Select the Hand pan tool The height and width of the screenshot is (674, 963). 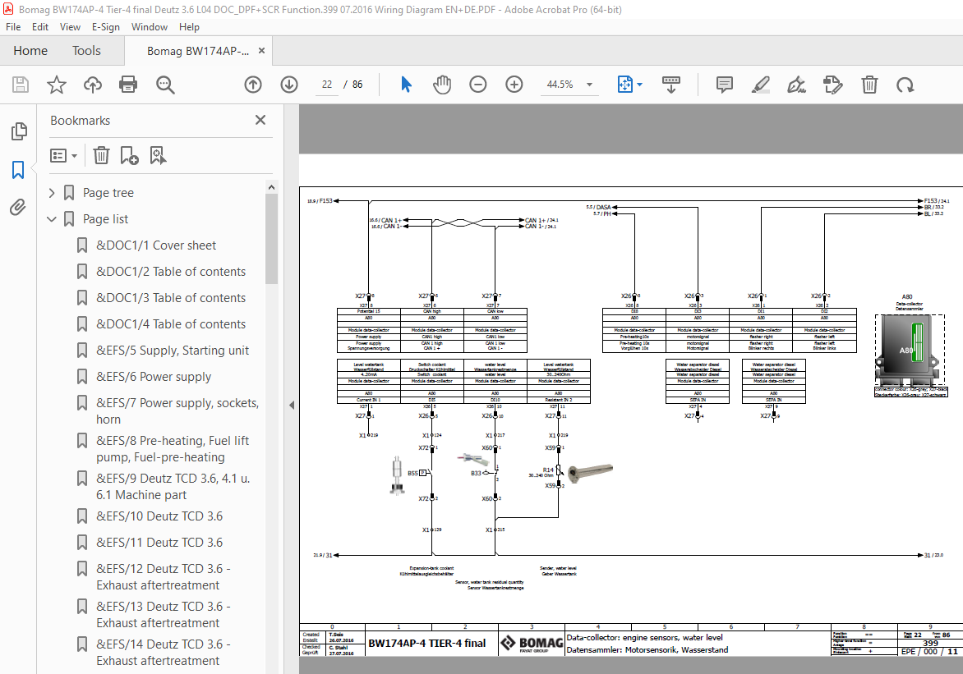pos(441,84)
